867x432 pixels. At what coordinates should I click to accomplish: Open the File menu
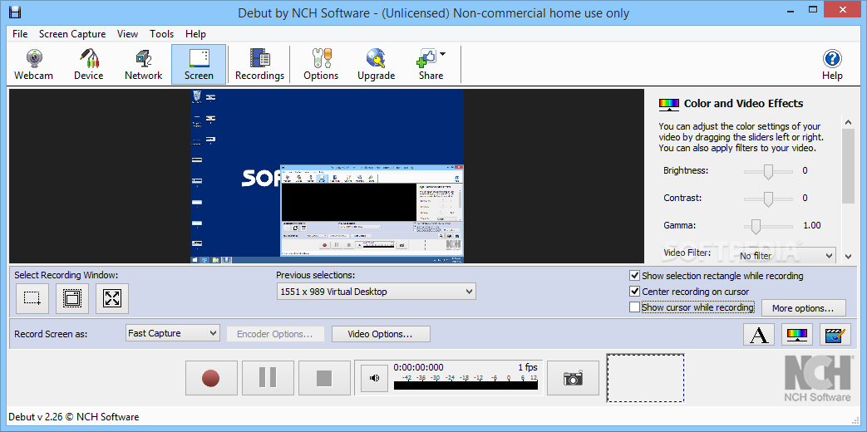tap(20, 34)
